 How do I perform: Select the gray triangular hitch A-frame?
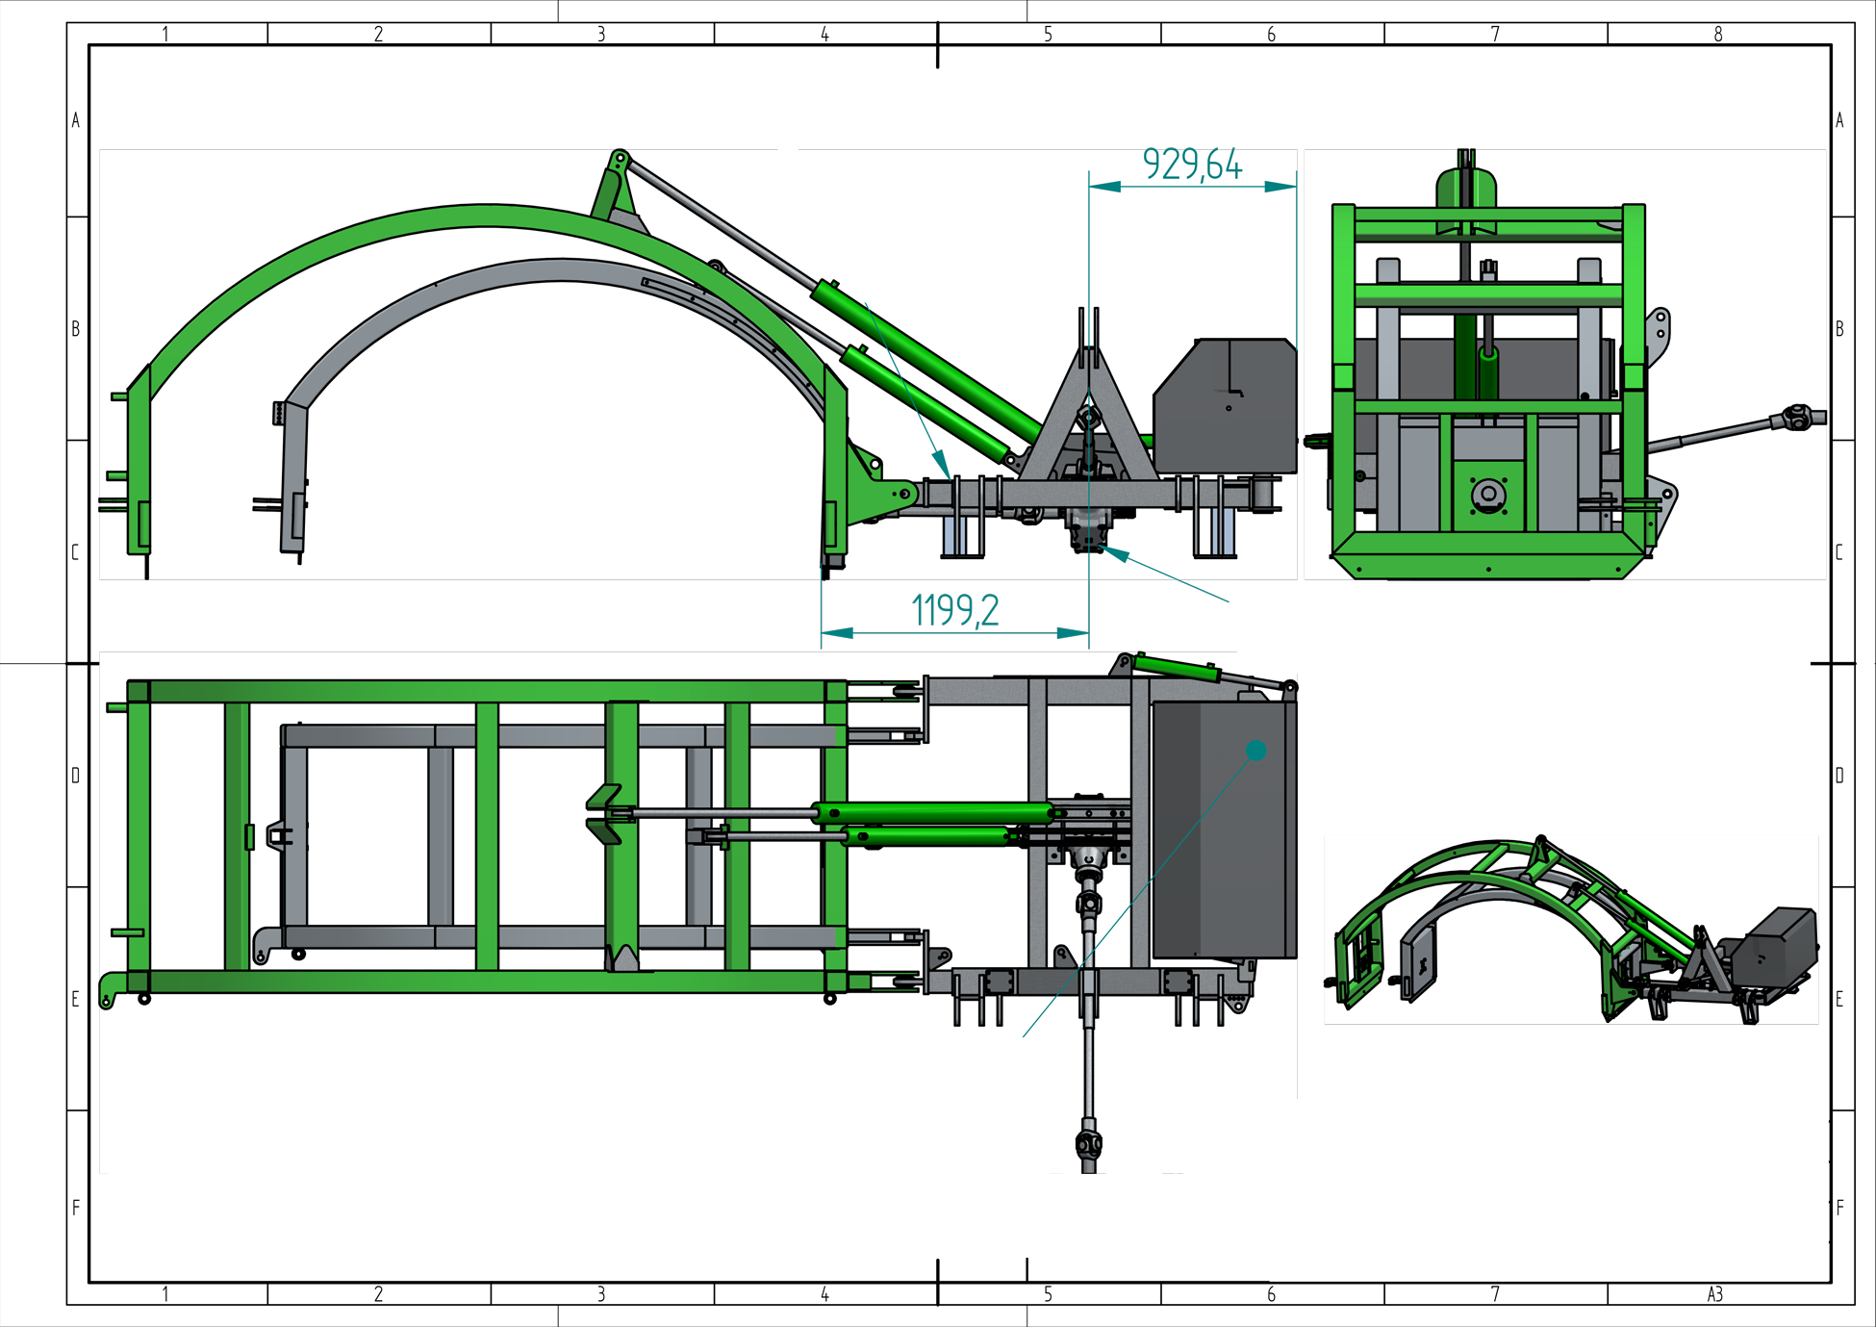click(x=1088, y=414)
